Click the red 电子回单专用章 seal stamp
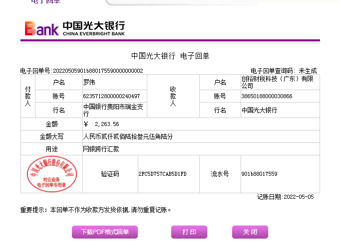The width and height of the screenshot is (339, 251). (52, 174)
